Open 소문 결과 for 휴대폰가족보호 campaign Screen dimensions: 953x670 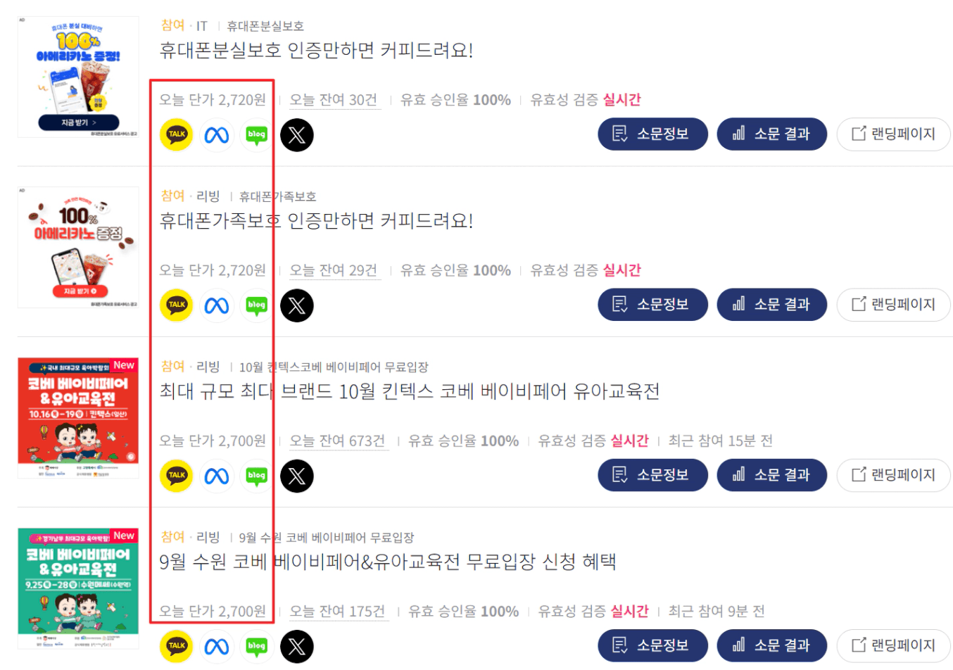click(x=771, y=304)
